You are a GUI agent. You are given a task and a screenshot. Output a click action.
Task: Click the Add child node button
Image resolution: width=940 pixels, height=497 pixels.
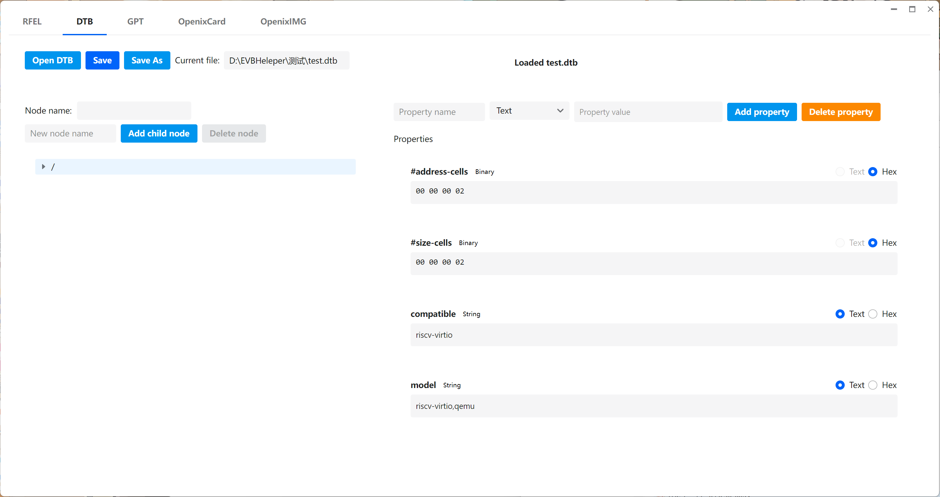(x=159, y=133)
